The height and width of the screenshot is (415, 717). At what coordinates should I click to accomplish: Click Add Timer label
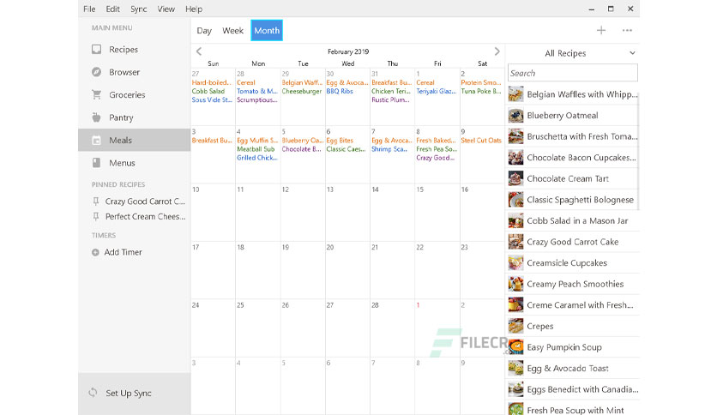tap(123, 252)
